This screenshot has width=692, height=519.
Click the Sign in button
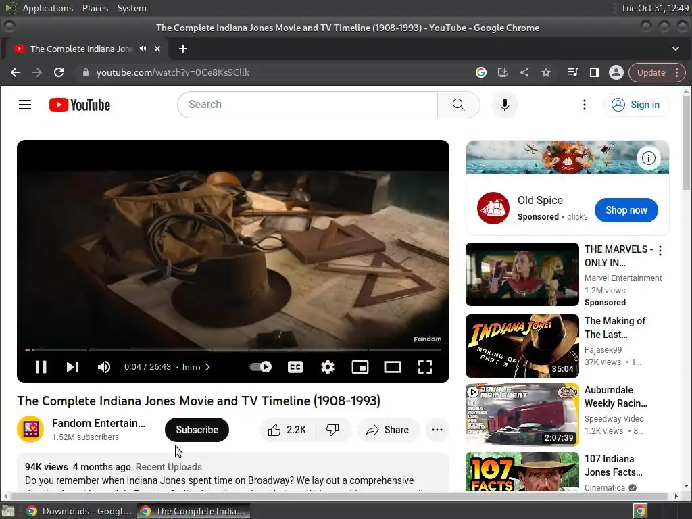tap(636, 105)
